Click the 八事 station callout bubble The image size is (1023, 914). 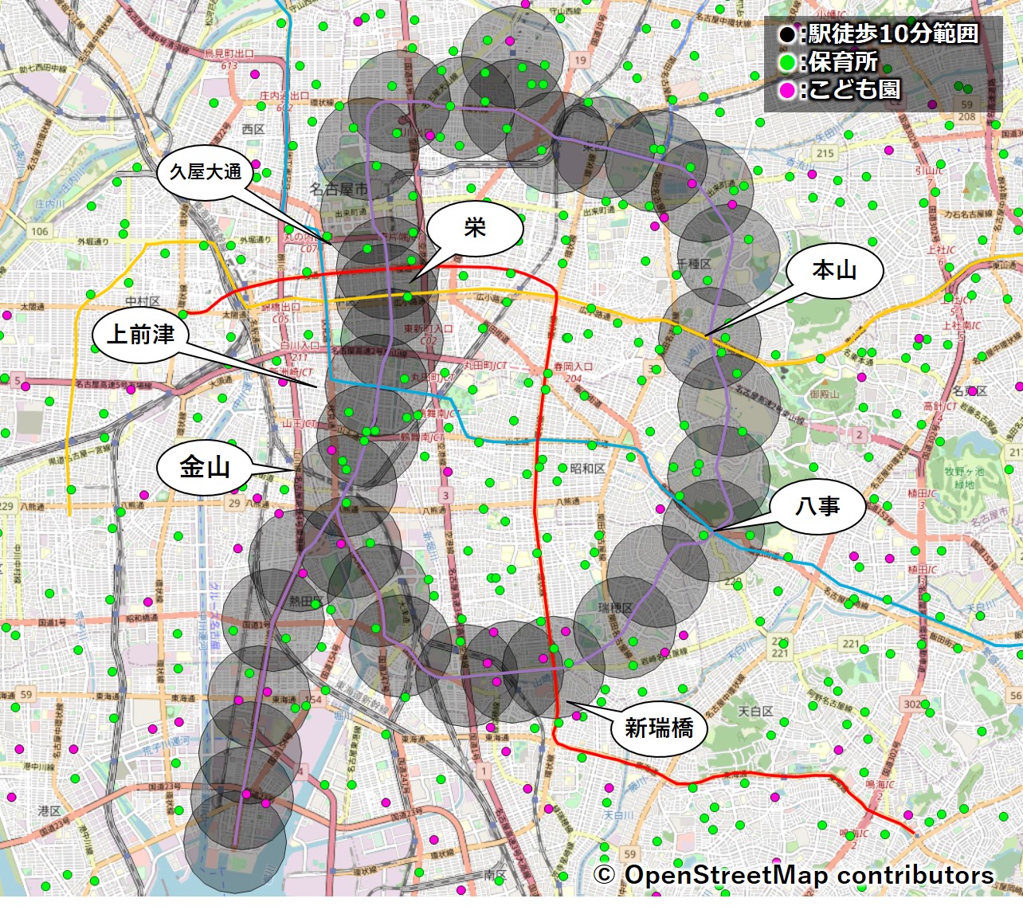817,506
